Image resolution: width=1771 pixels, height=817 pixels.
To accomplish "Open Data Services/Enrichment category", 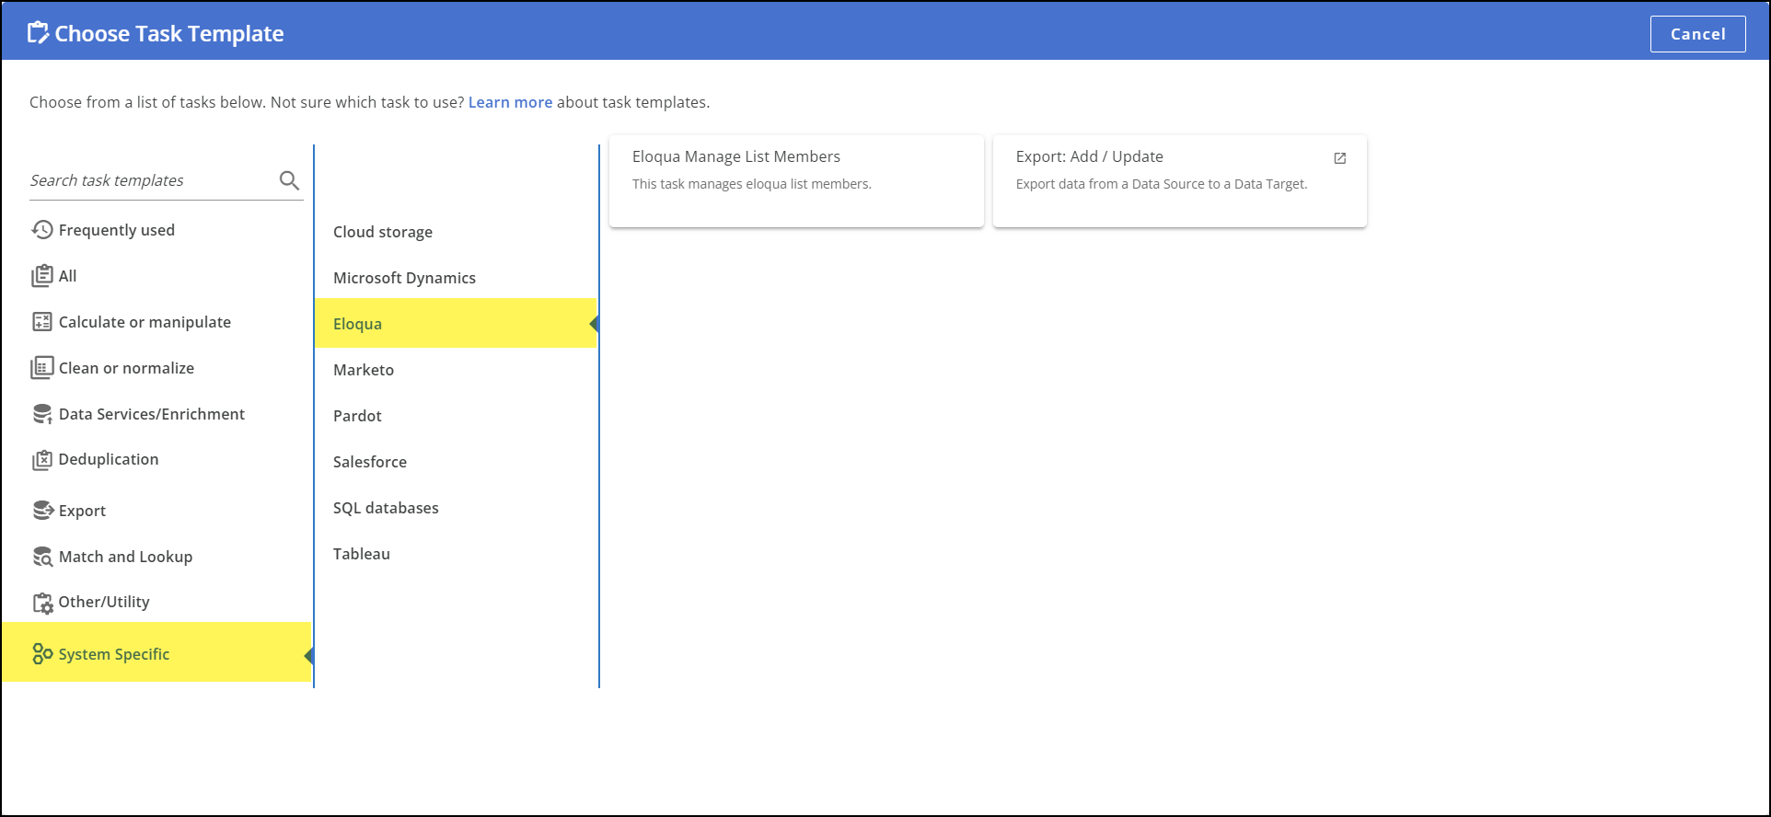I will pyautogui.click(x=152, y=414).
